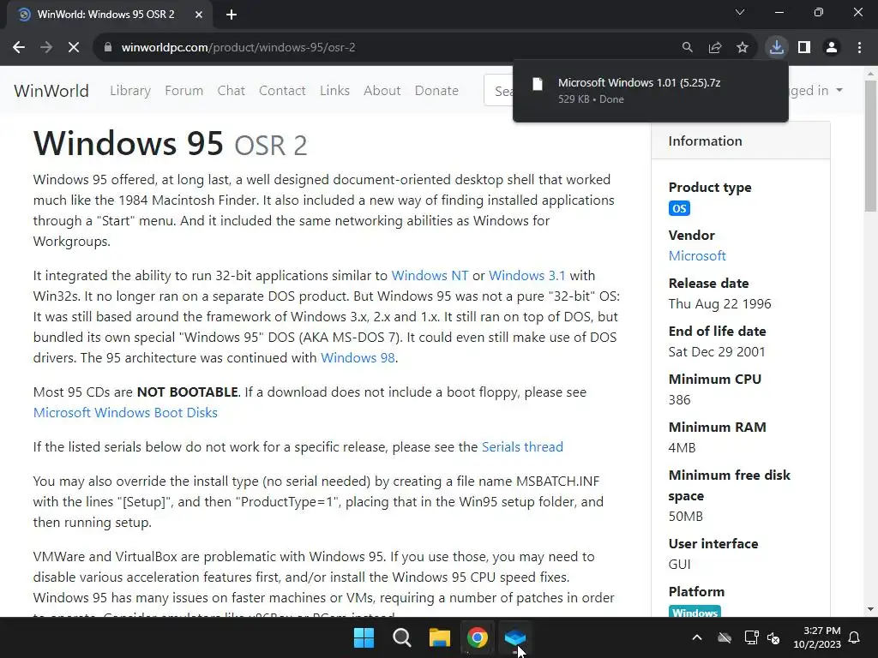878x658 pixels.
Task: Click the muted volume tray icon
Action: (x=773, y=637)
